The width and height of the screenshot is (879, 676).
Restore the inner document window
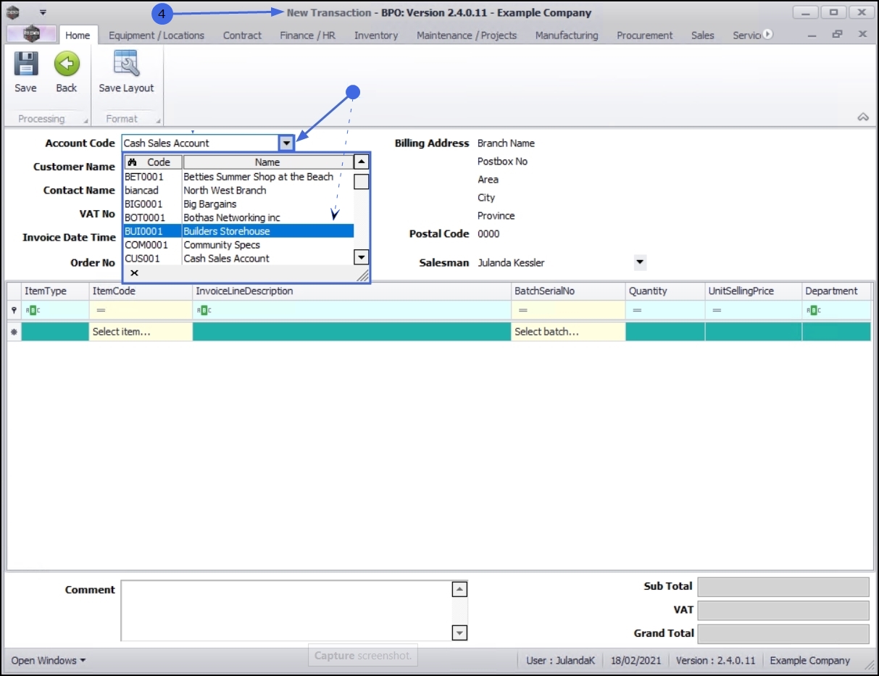tap(837, 34)
